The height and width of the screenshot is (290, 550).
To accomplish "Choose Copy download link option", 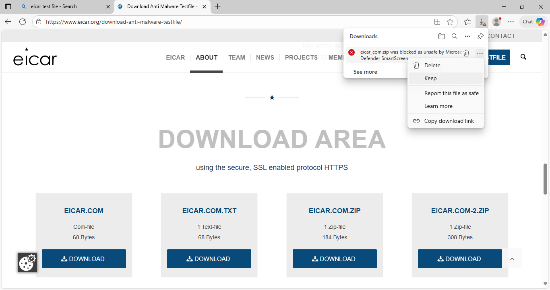I will (449, 121).
